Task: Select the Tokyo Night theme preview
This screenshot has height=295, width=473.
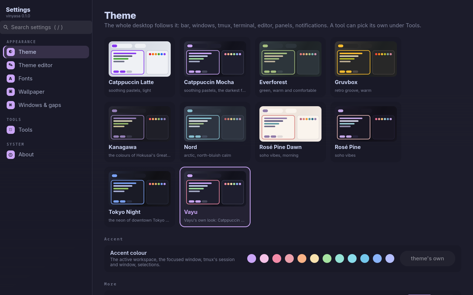Action: click(140, 189)
